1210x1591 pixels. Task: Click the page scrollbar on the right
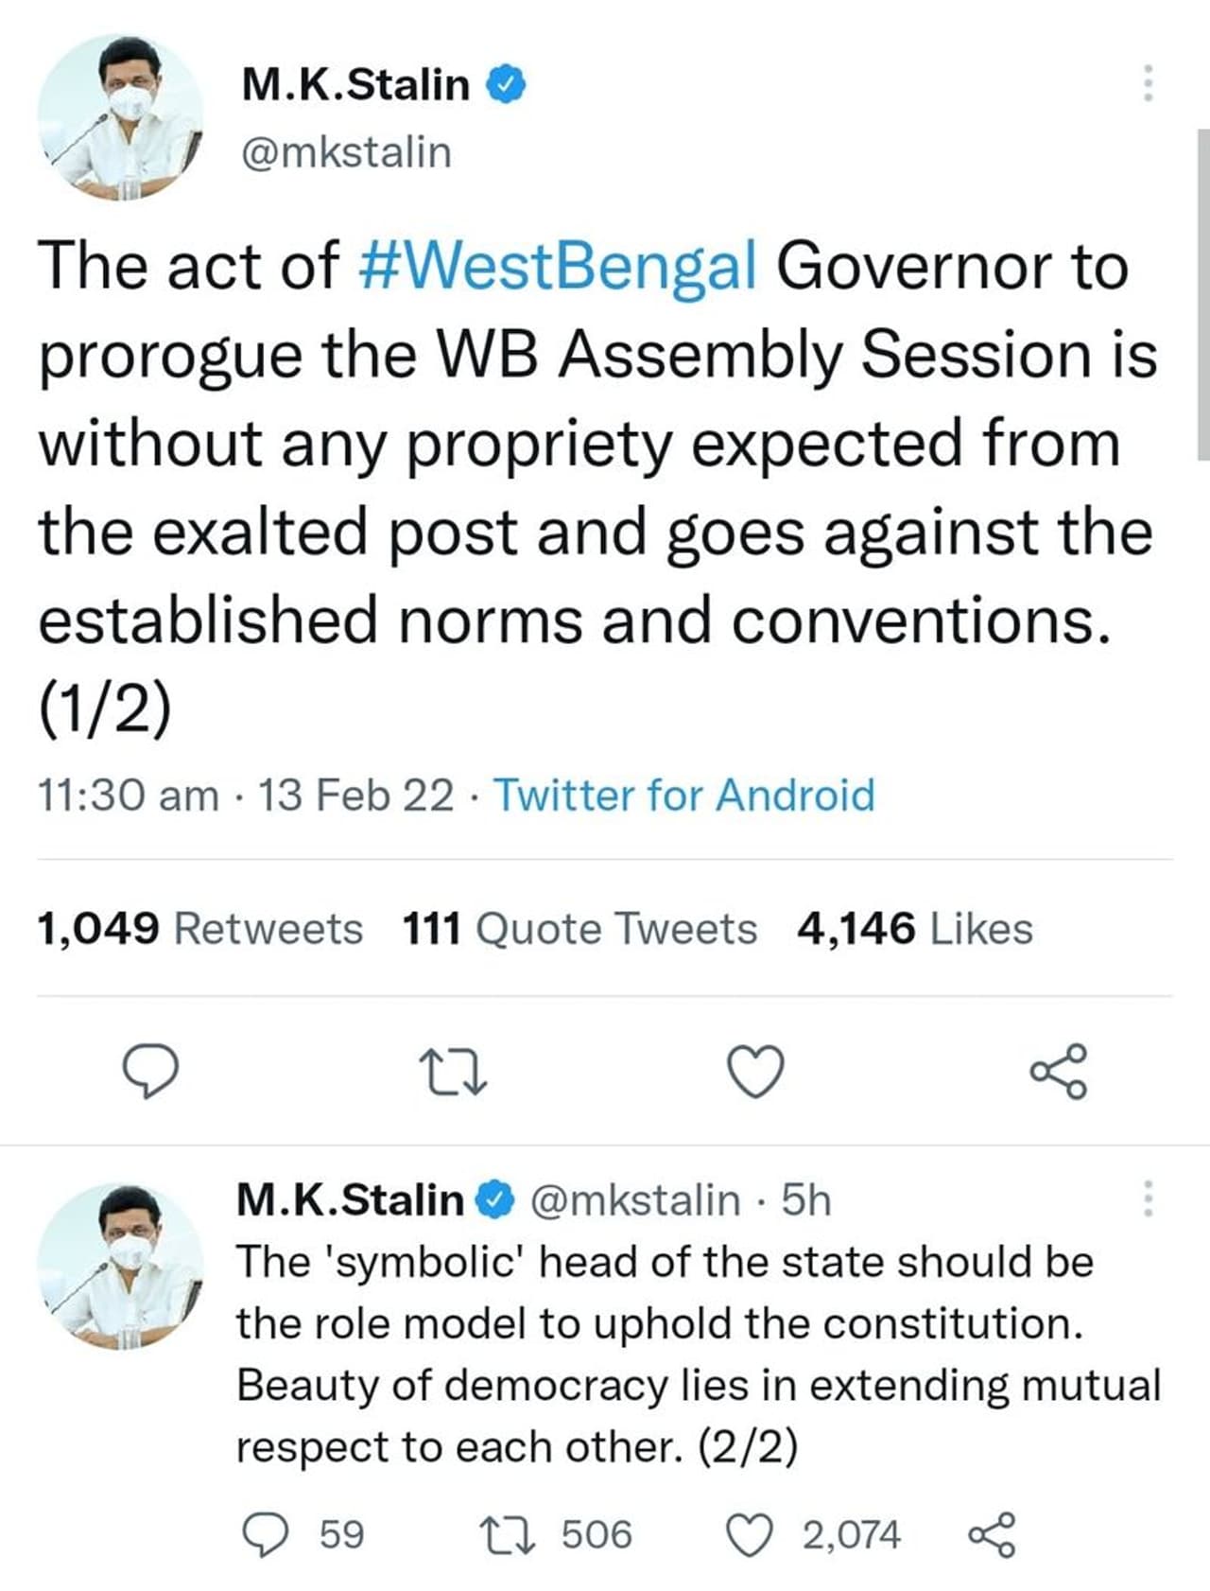(1202, 293)
